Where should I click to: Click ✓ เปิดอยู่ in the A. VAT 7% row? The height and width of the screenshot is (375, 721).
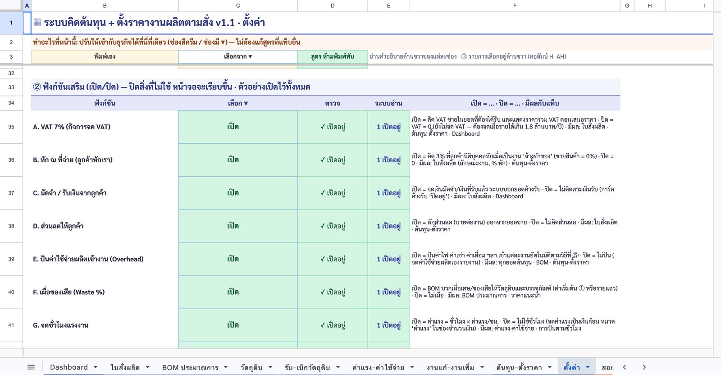coord(333,127)
